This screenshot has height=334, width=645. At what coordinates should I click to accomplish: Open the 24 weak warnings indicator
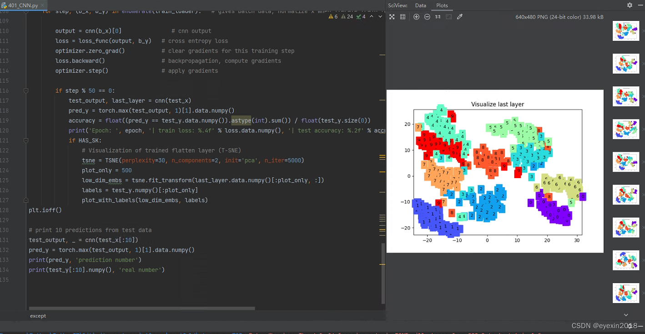point(347,16)
